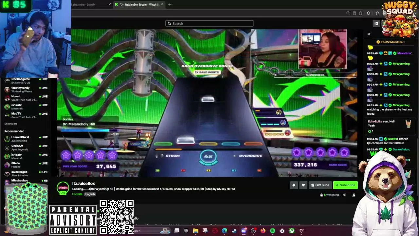Screen dimensions: 419x236
Task: Switch to the ItzJuiceBox Stream tab
Action: tap(139, 5)
